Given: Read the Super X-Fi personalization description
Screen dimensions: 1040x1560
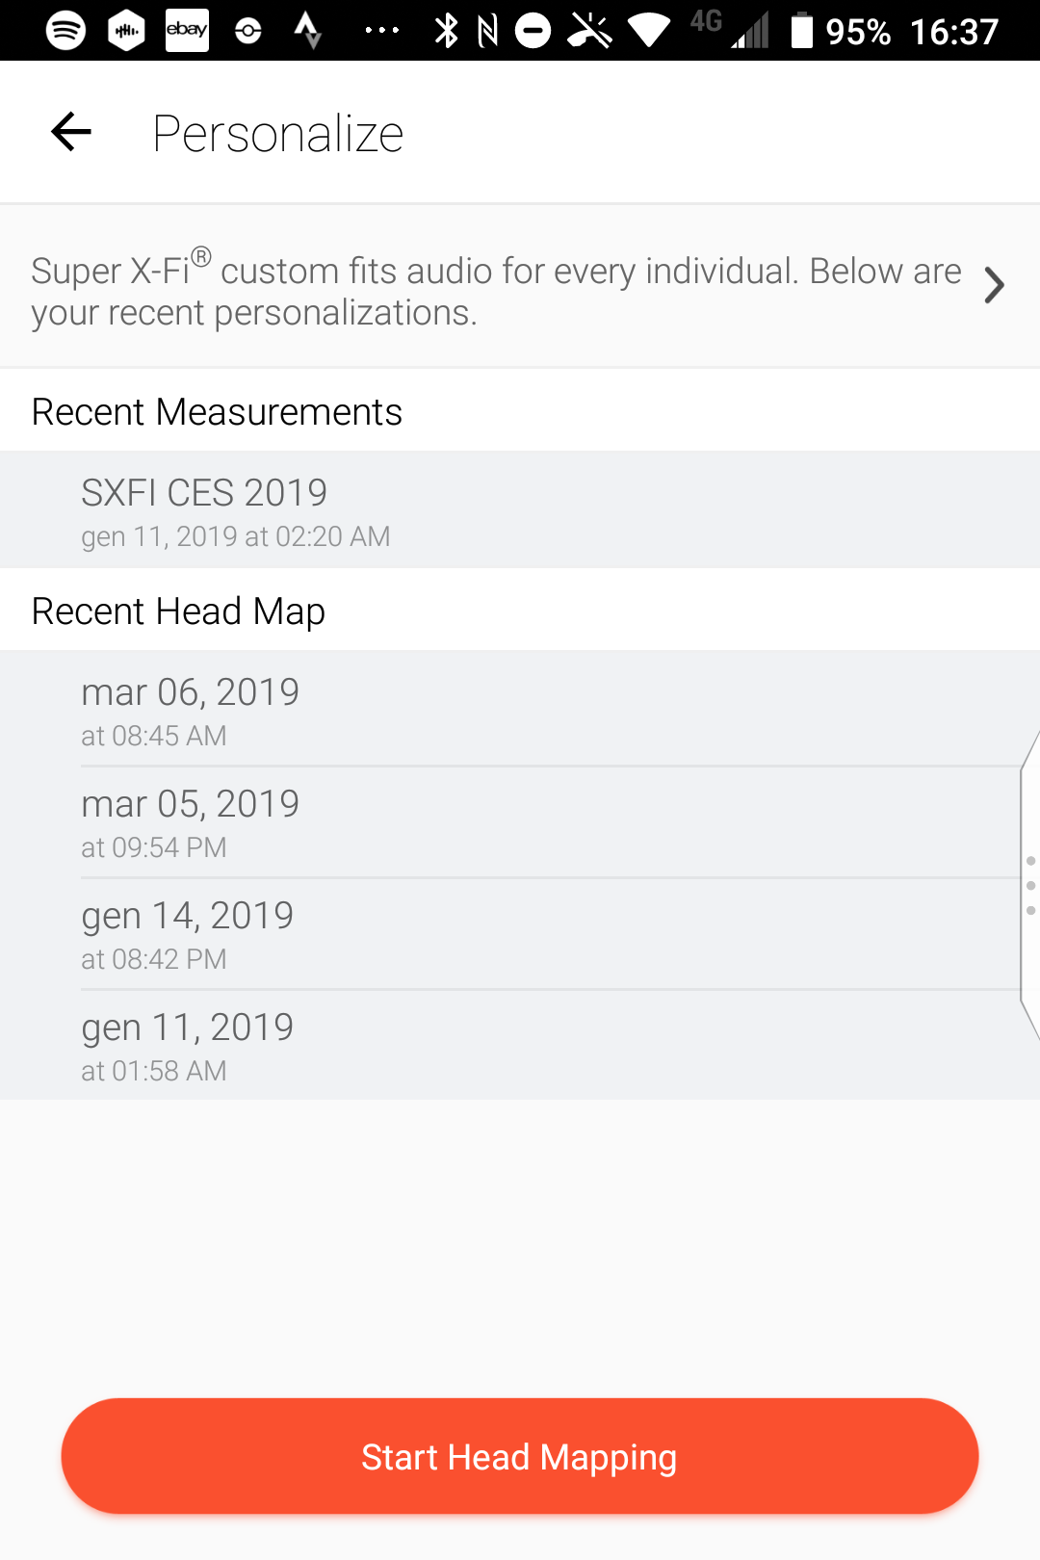Looking at the screenshot, I should [496, 290].
